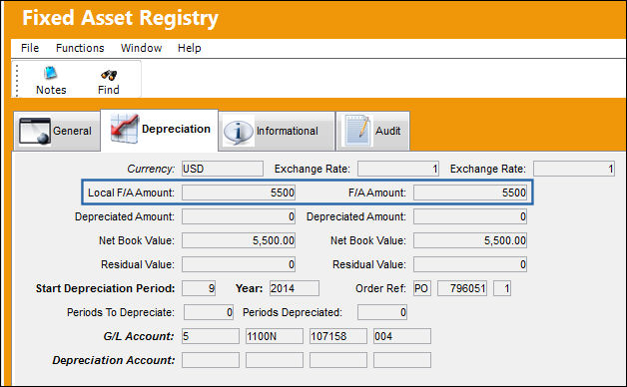This screenshot has height=387, width=627.
Task: Select the Local F/A Amount field
Action: pos(239,193)
